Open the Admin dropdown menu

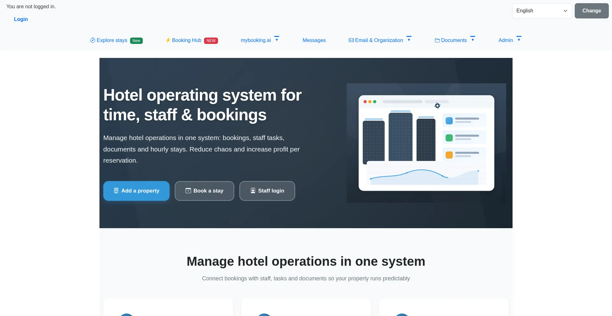click(x=506, y=40)
